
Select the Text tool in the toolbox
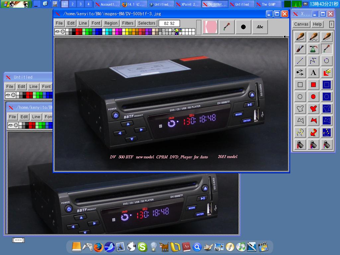click(313, 73)
